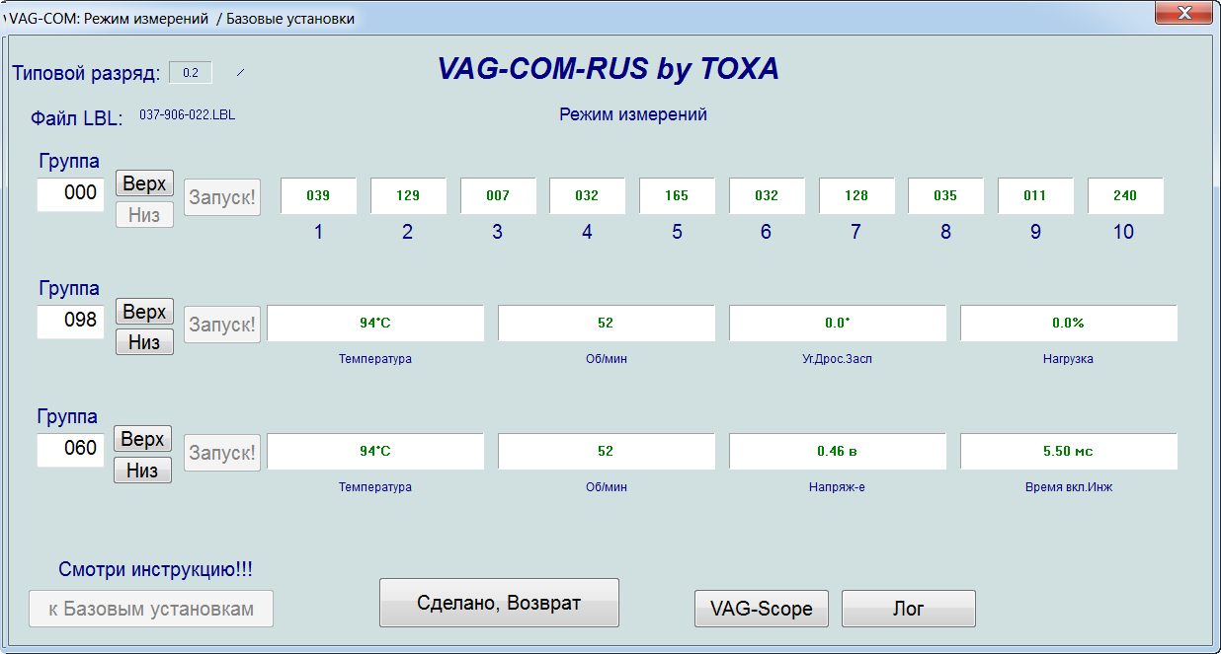Image resolution: width=1221 pixels, height=654 pixels.
Task: Select value 032 in field 4
Action: 587,195
